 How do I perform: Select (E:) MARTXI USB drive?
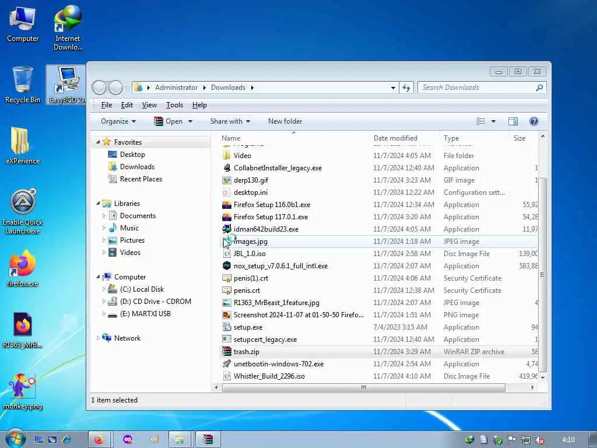click(x=145, y=313)
